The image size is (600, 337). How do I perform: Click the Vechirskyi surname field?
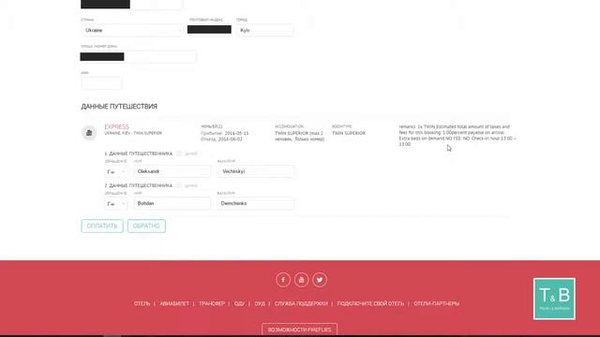[256, 171]
